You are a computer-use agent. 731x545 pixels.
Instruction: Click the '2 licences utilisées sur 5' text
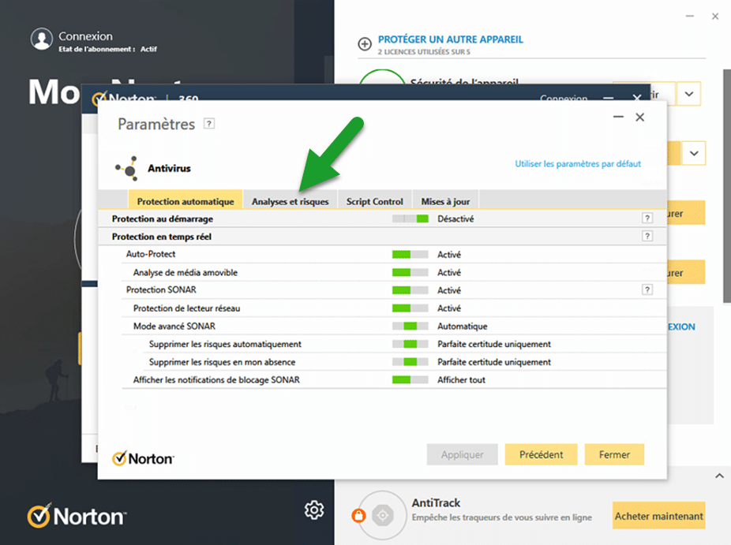424,52
